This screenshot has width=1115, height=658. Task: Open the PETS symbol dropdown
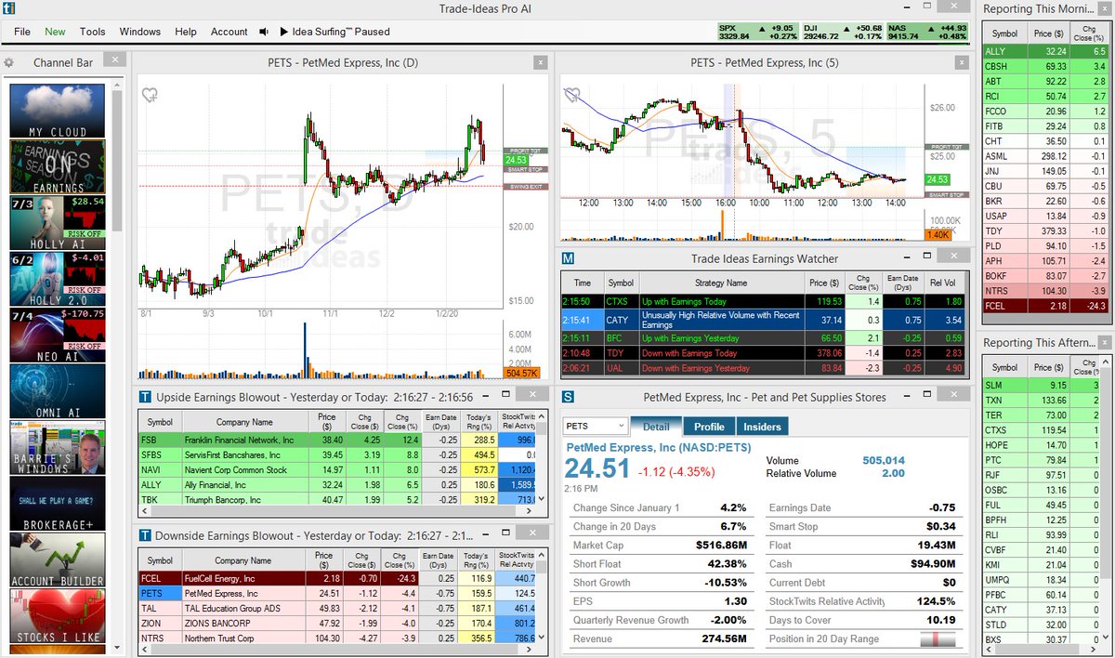[595, 427]
